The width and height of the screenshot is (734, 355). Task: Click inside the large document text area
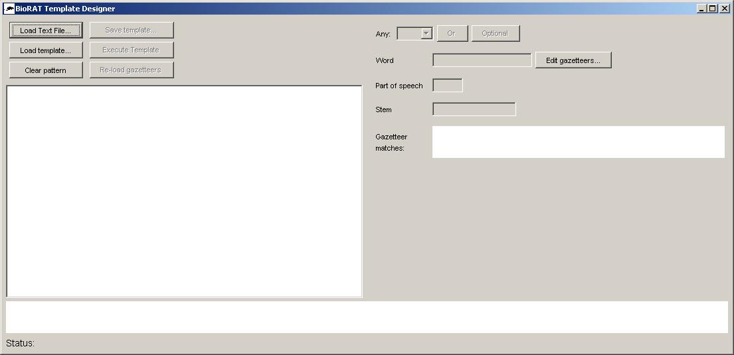184,191
